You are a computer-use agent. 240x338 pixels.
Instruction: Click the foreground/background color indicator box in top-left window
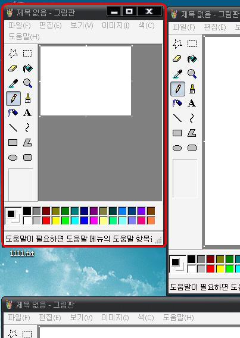[13, 216]
